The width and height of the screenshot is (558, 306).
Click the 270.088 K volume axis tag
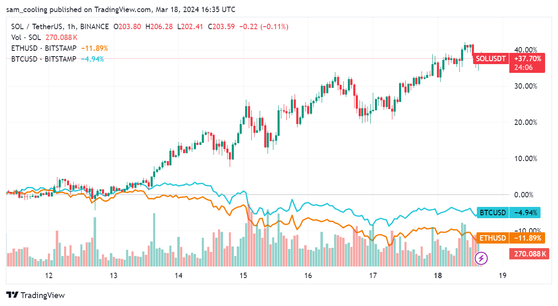click(x=529, y=254)
